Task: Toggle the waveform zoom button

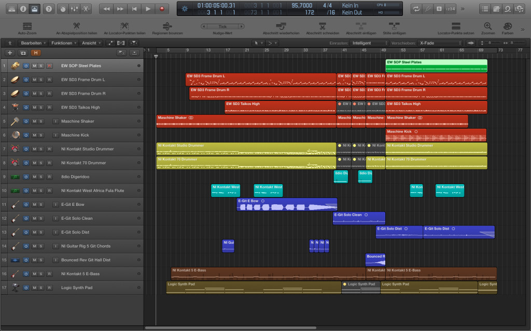Action: pos(470,43)
